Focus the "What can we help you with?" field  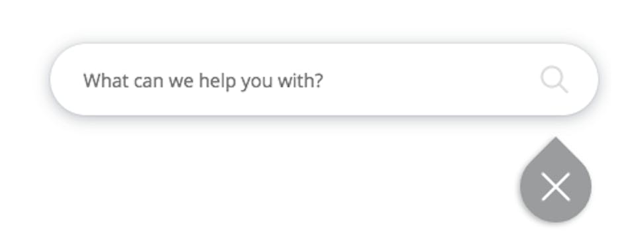324,80
